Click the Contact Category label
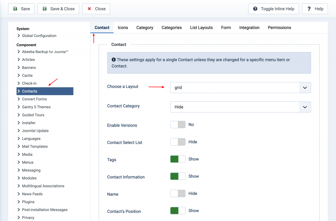This screenshot has width=336, height=221. tap(123, 106)
